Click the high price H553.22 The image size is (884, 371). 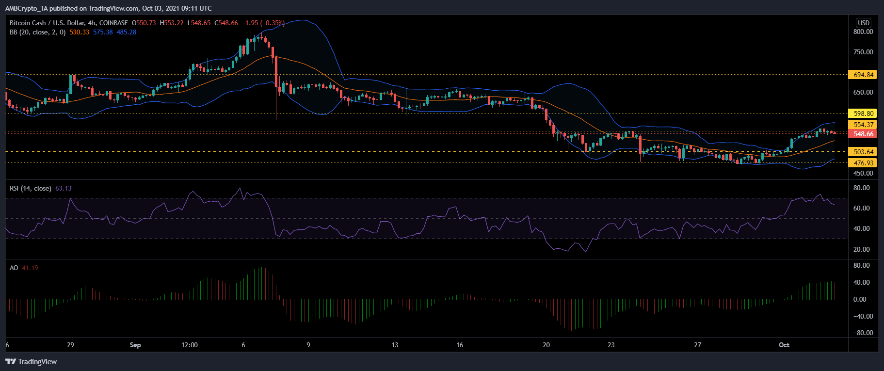point(172,23)
